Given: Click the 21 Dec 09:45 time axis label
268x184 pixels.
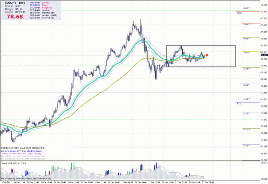Looking at the screenshot, I should [141, 182].
